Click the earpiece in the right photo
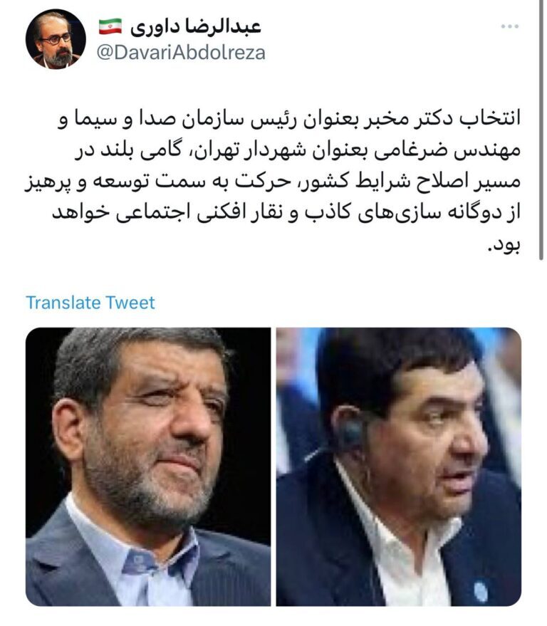Viewport: 547px width, 626px height. (353, 433)
